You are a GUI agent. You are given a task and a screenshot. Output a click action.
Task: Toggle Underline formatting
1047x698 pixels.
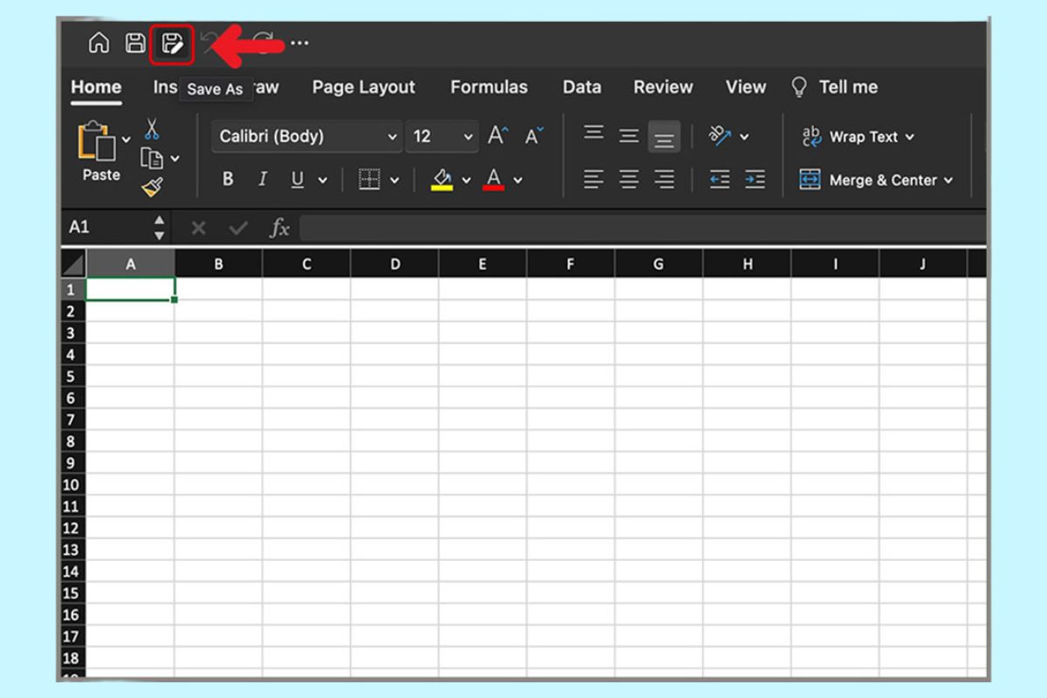(298, 180)
